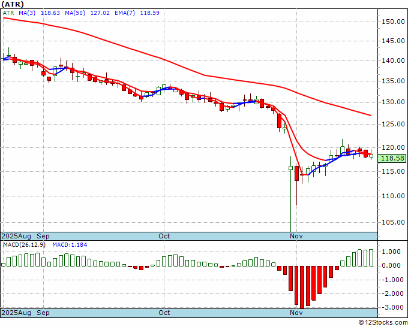Viewport: 408px width, 327px height.
Task: Open the 12Stocks.com credit link
Action: pyautogui.click(x=383, y=323)
